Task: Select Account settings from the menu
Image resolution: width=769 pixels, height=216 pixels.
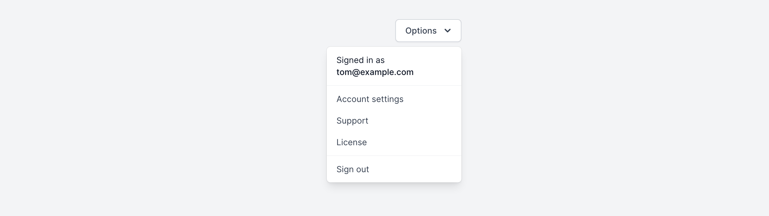Action: [370, 99]
